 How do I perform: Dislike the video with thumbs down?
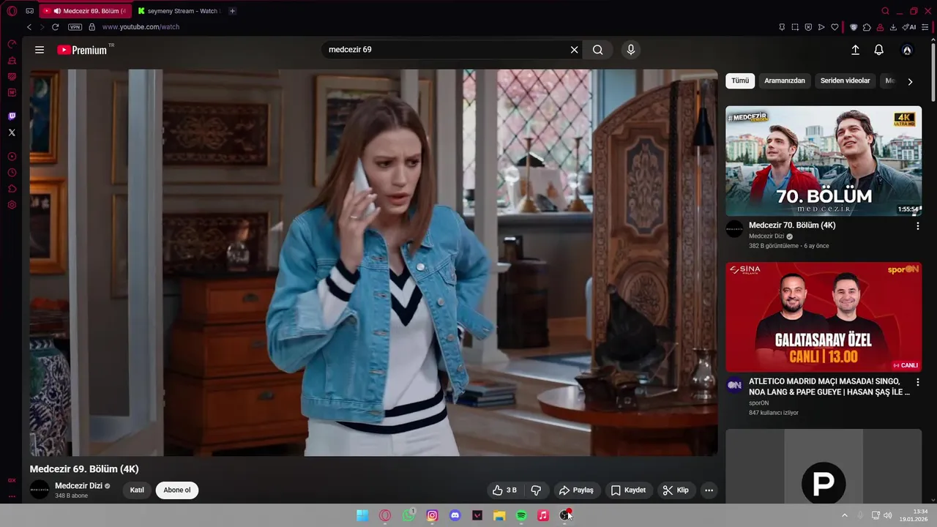pyautogui.click(x=536, y=490)
